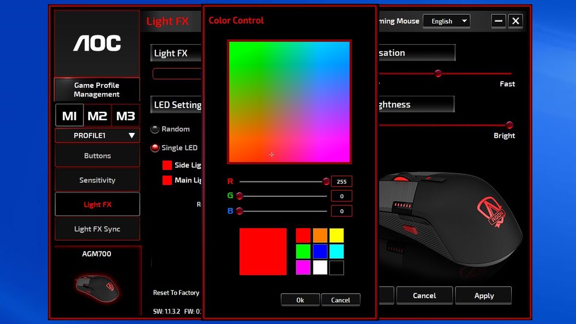Click the 'Bright' label

point(504,136)
